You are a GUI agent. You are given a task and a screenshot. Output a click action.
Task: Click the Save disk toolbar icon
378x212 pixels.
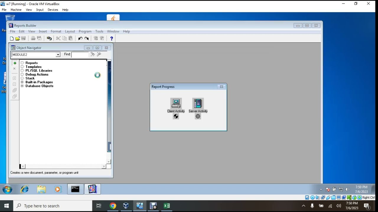pos(23,38)
